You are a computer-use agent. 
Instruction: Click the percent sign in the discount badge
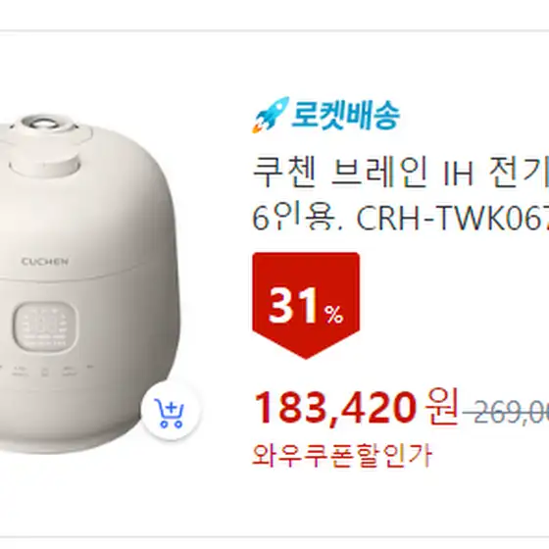click(333, 314)
